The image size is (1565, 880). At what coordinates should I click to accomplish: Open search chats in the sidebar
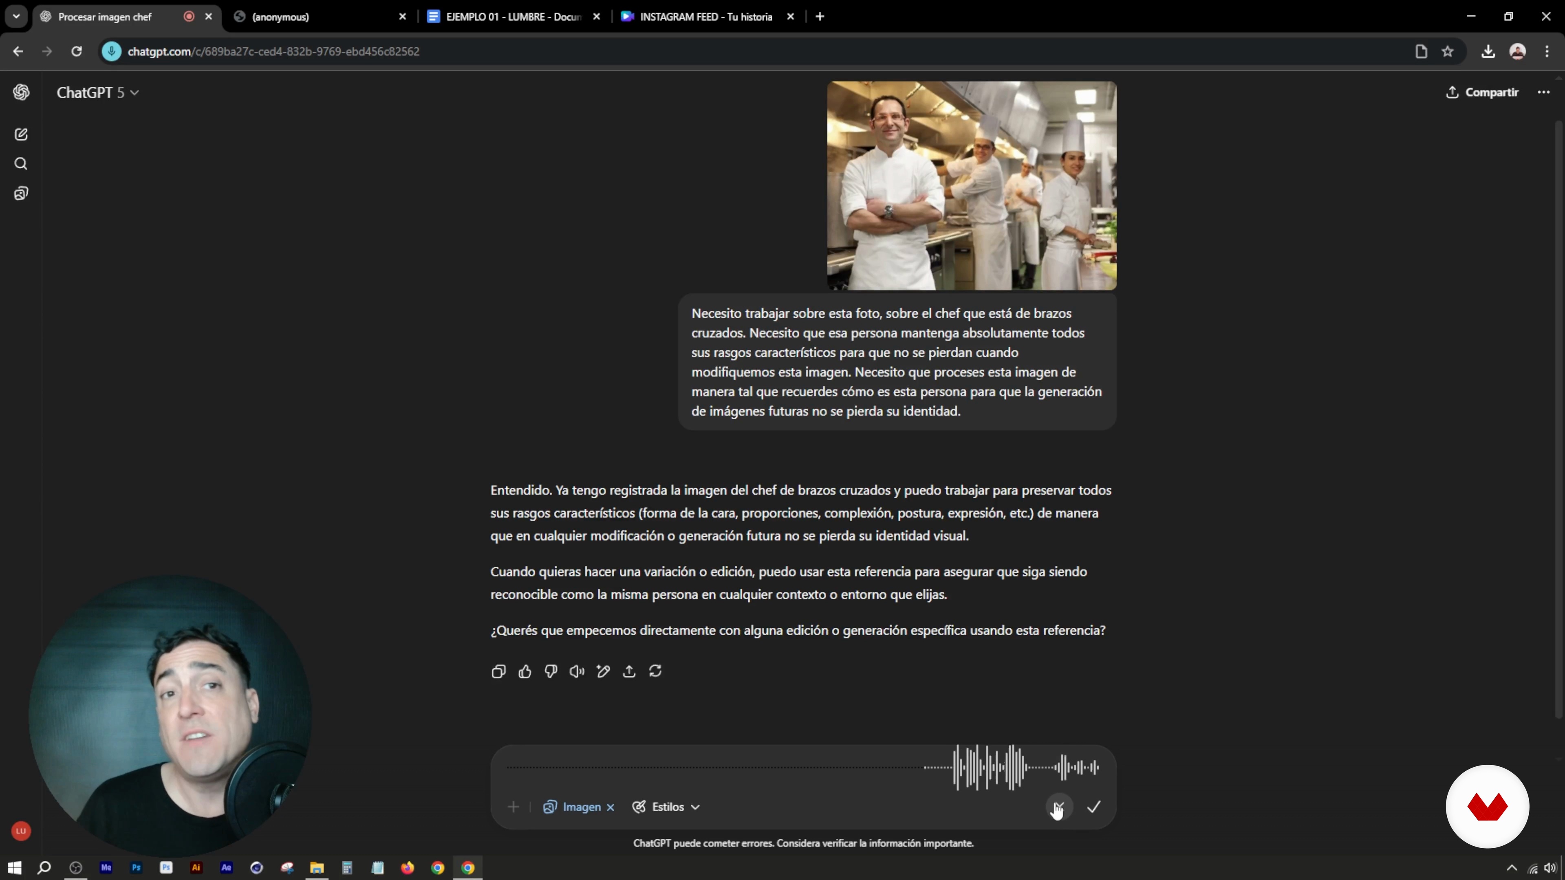[x=21, y=164]
